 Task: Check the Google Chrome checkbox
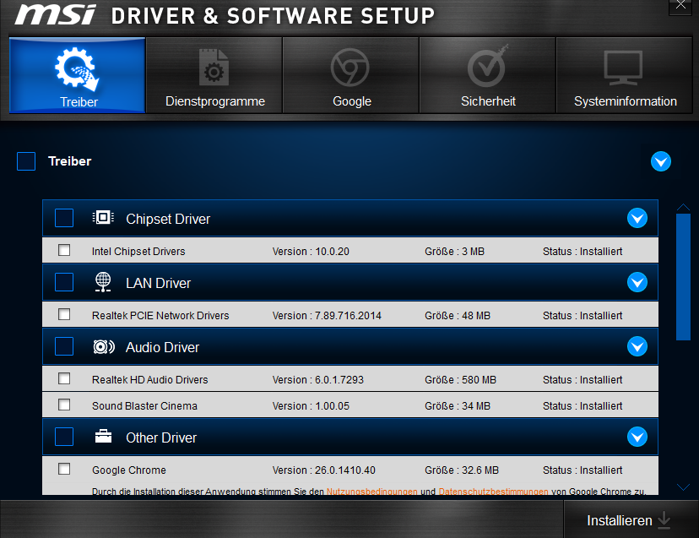pos(64,469)
